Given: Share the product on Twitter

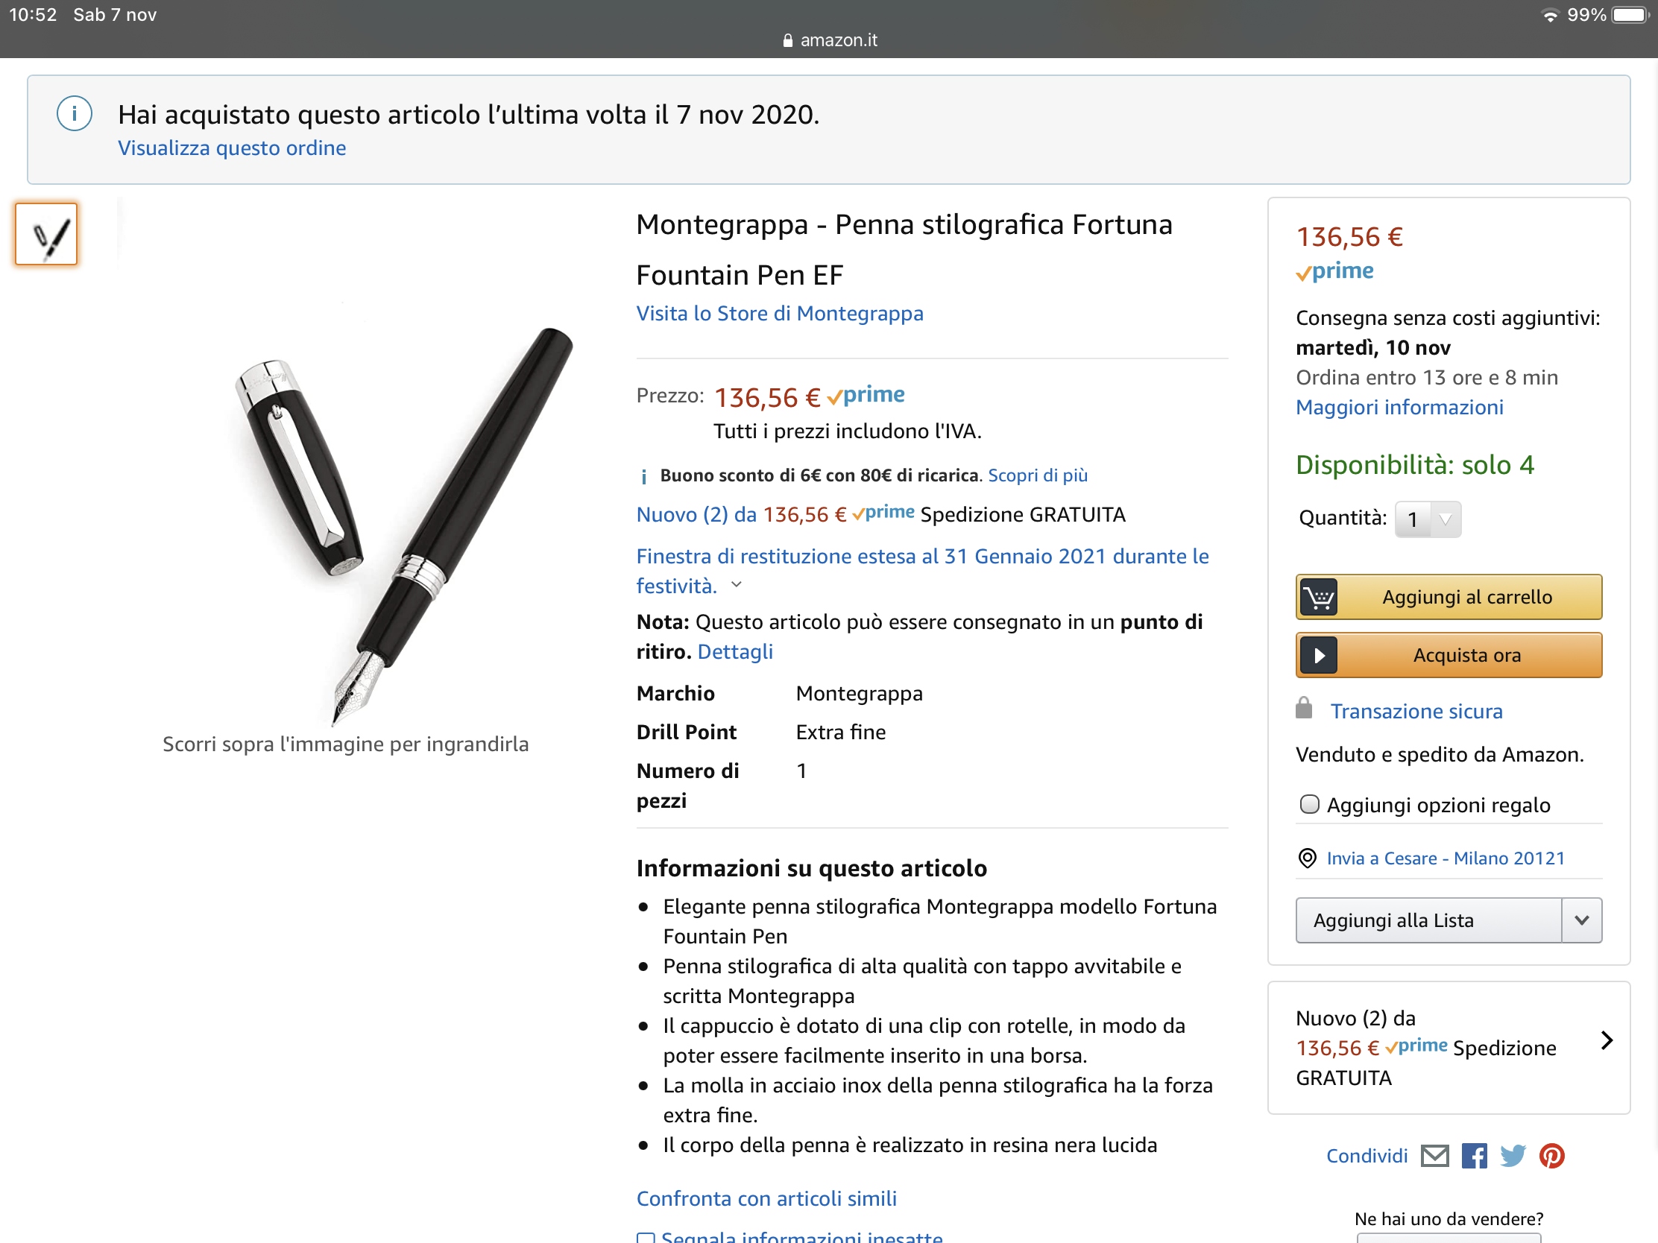Looking at the screenshot, I should click(x=1513, y=1156).
